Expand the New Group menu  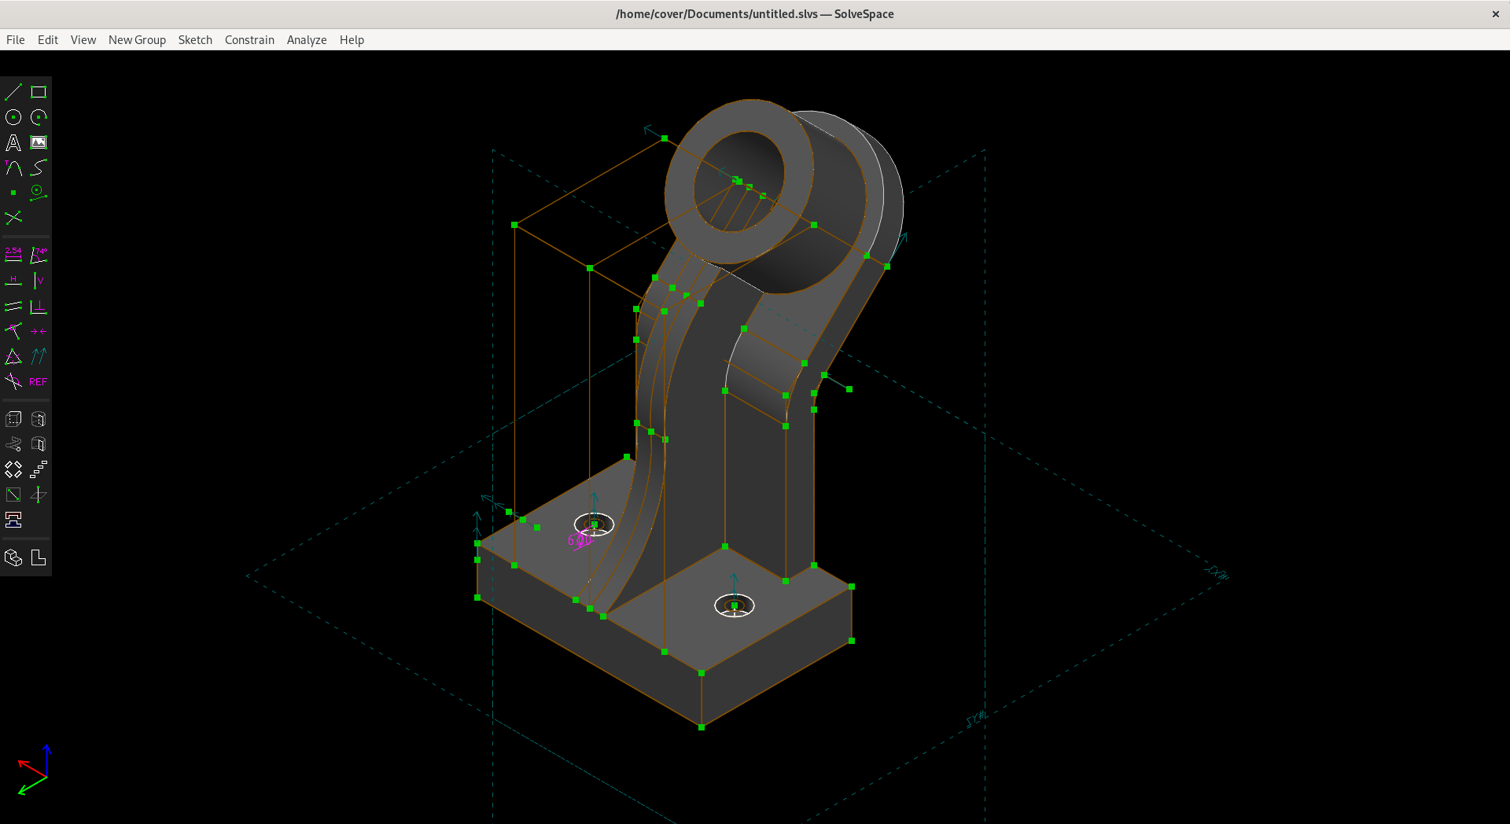point(137,40)
